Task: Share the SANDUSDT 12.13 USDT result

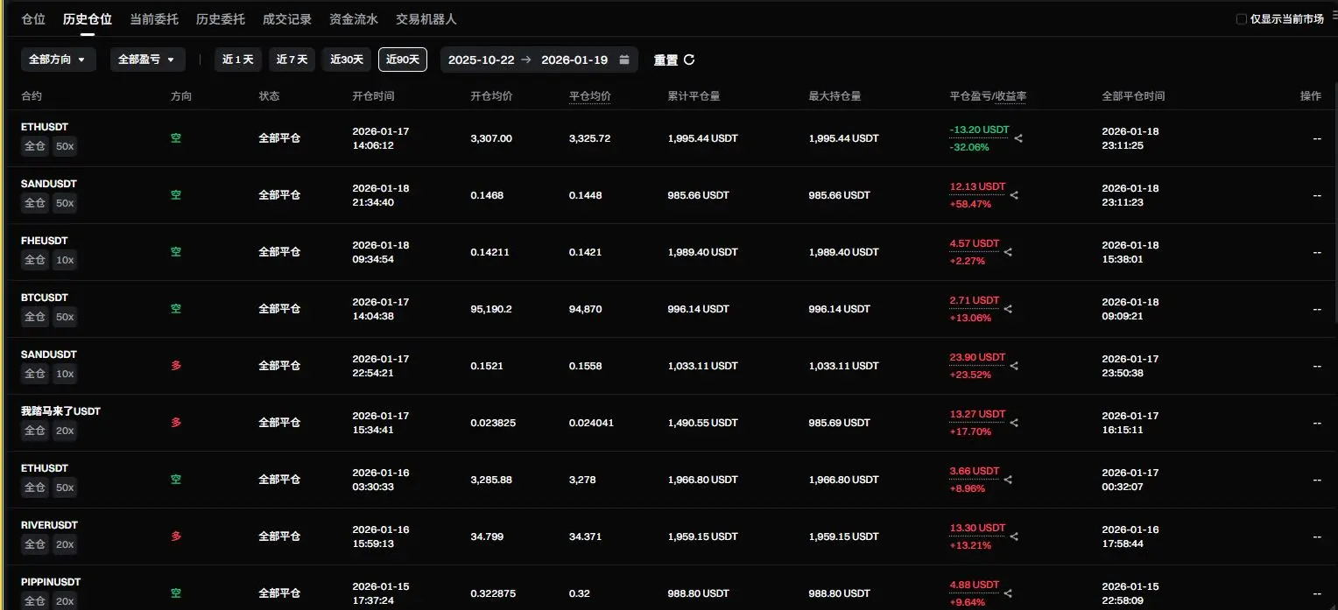Action: 1015,195
